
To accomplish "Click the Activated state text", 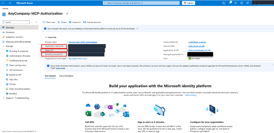I will pyautogui.click(x=196, y=59).
